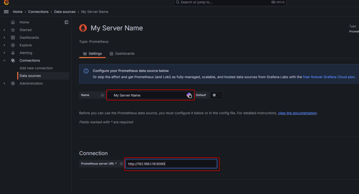
Task: Expand the Starred section chevron
Action: point(4,30)
